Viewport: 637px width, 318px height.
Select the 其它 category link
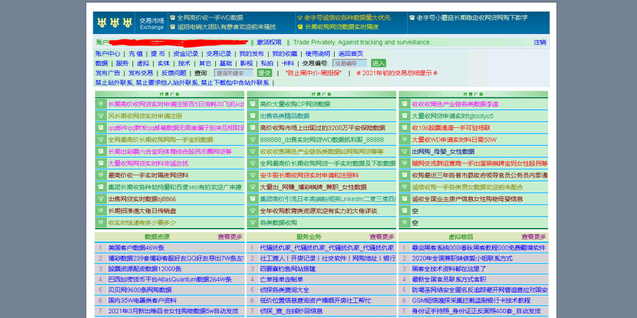pos(205,63)
